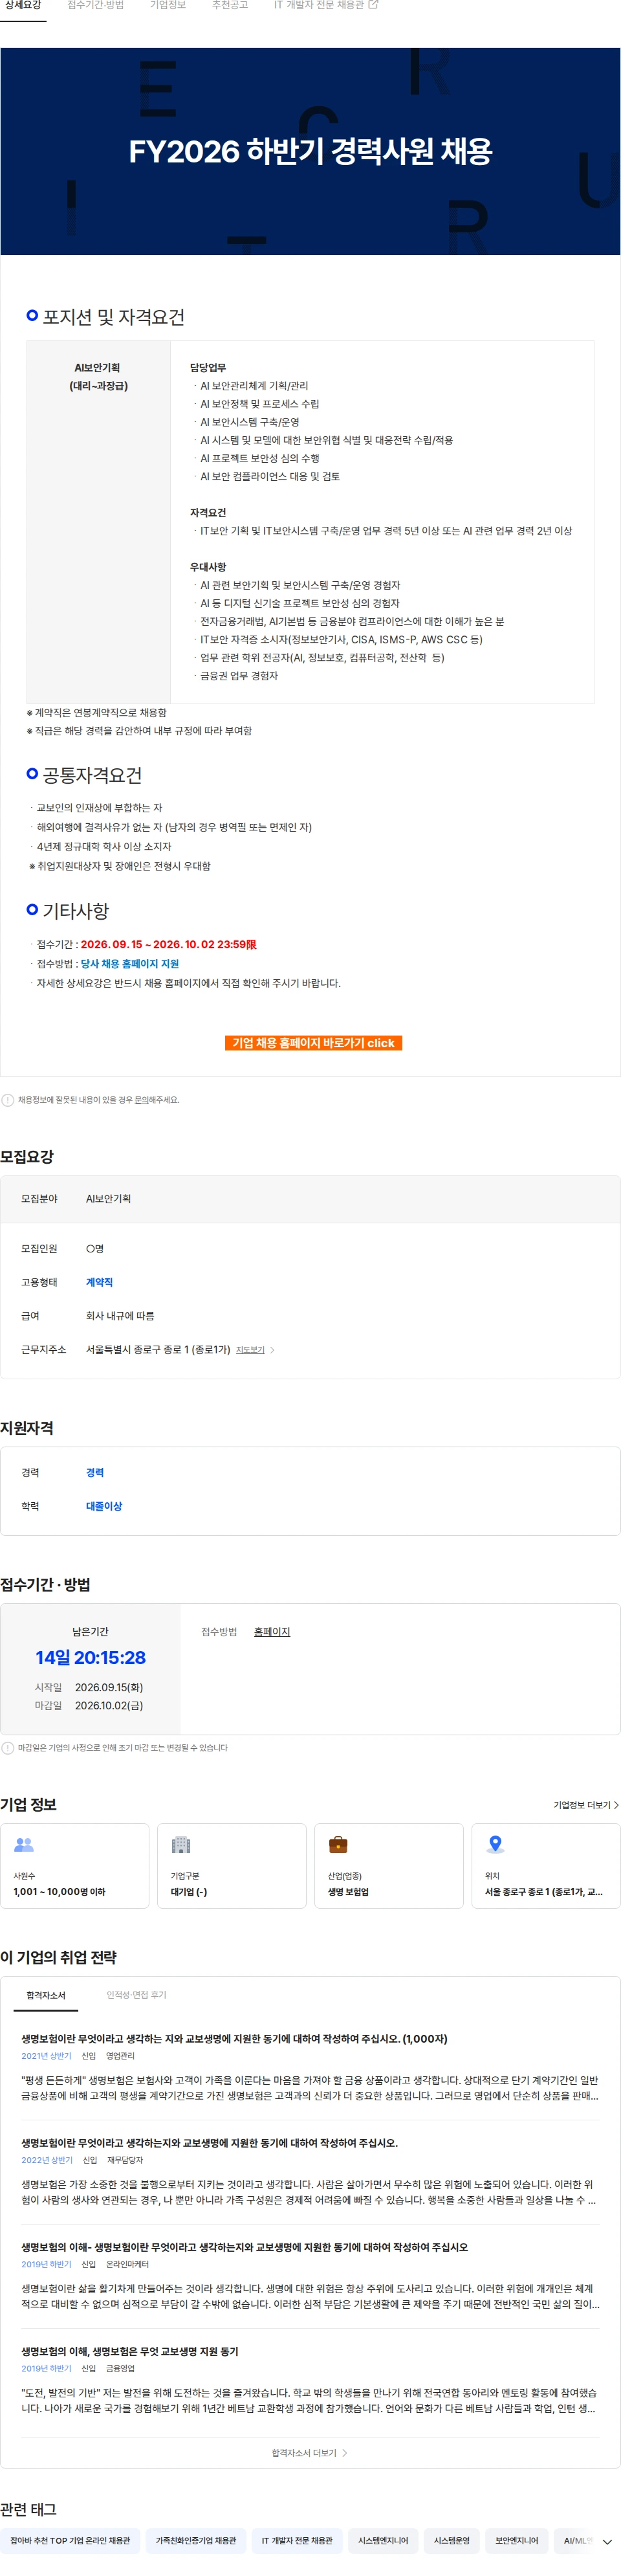
Task: Click the IT 개발자 전문 채용관 tag
Action: tap(297, 2540)
